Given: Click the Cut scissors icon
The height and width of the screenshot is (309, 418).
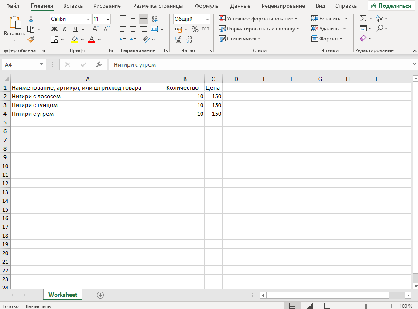Looking at the screenshot, I should pyautogui.click(x=31, y=19).
